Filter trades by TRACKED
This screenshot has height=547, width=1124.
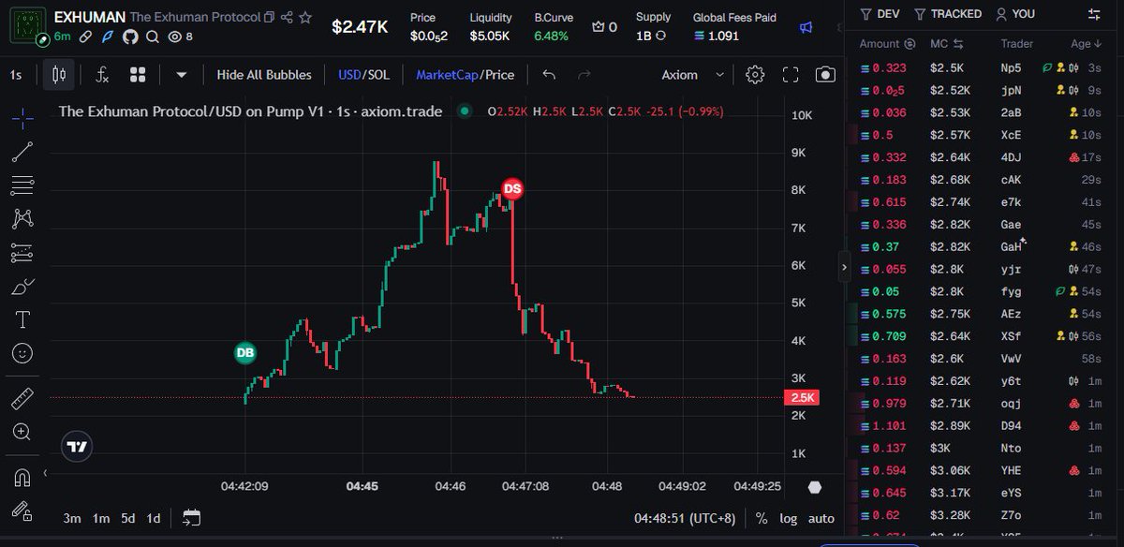(948, 14)
